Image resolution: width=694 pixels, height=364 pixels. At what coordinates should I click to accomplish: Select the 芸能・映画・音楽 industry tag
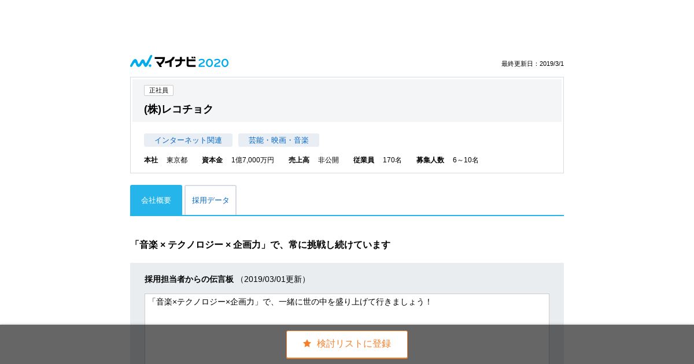click(x=279, y=140)
